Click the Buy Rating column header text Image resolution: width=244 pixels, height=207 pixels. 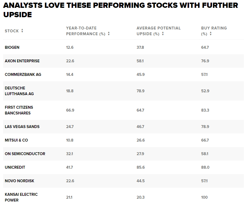tap(214, 28)
